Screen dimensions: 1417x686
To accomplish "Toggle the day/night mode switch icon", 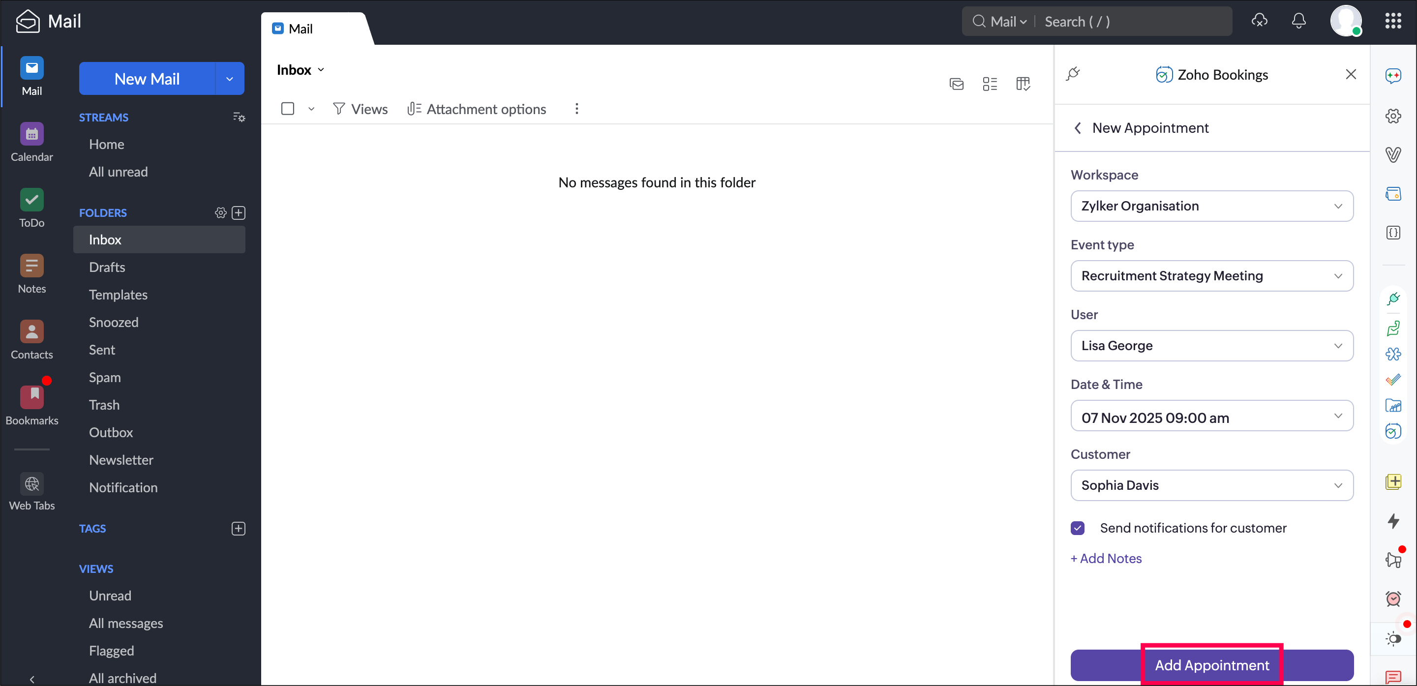I will pos(1393,639).
